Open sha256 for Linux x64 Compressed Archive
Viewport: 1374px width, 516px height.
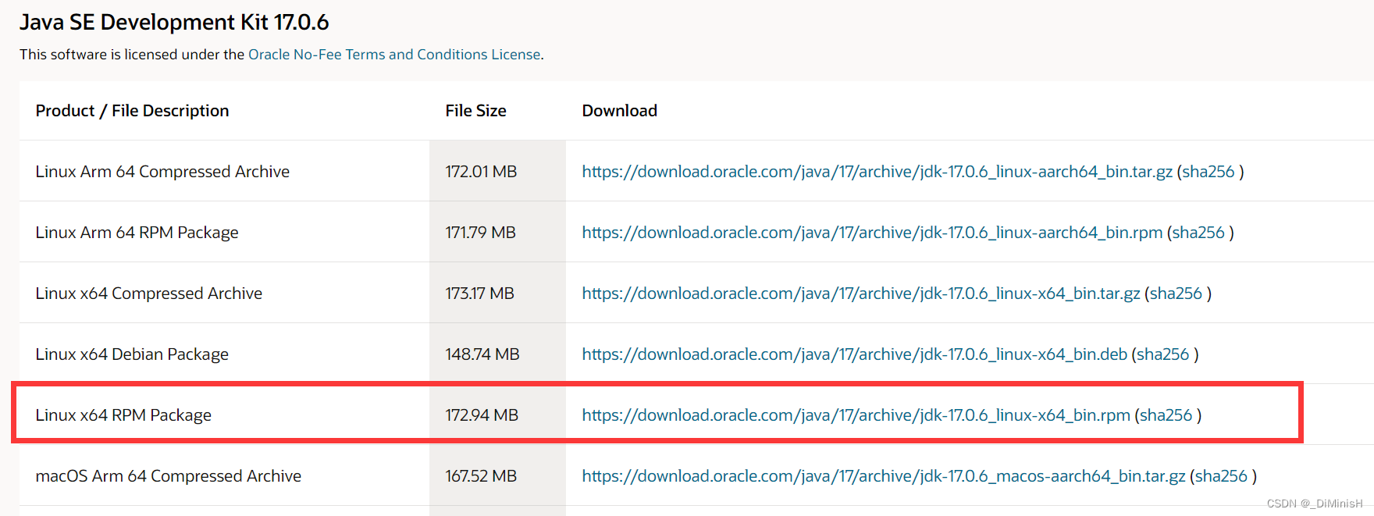coord(1176,294)
